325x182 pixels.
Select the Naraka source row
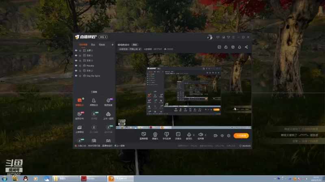point(94,66)
